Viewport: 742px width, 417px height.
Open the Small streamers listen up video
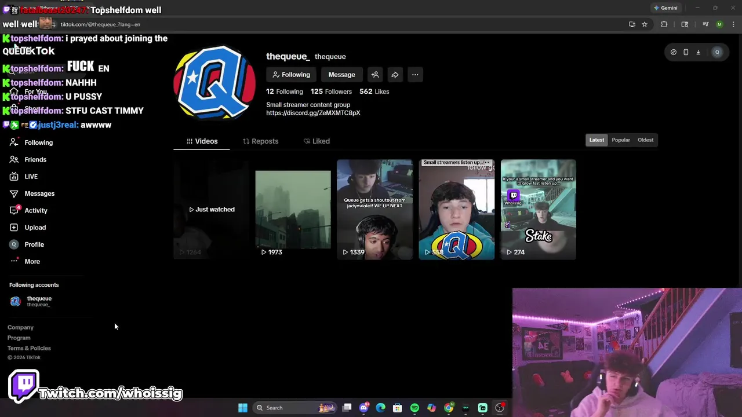[x=457, y=209]
